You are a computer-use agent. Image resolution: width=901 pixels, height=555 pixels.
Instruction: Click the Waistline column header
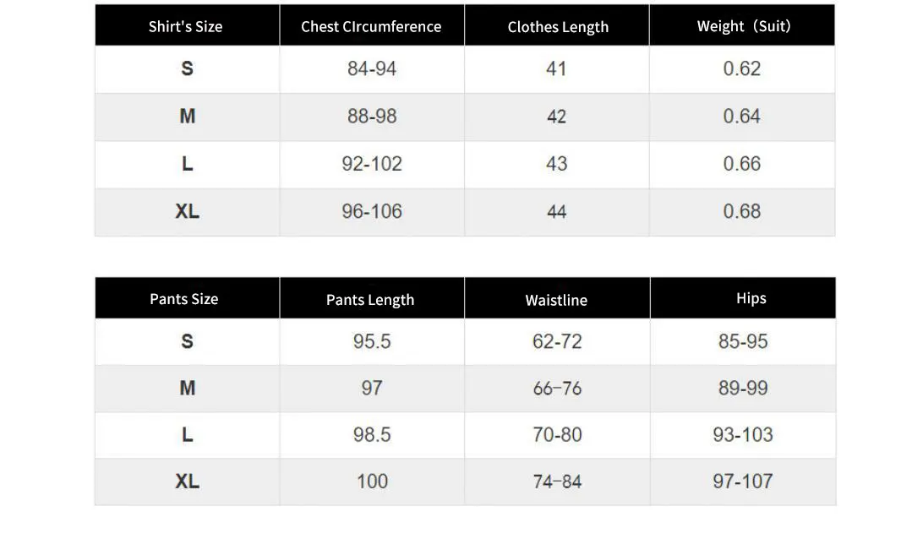point(556,300)
